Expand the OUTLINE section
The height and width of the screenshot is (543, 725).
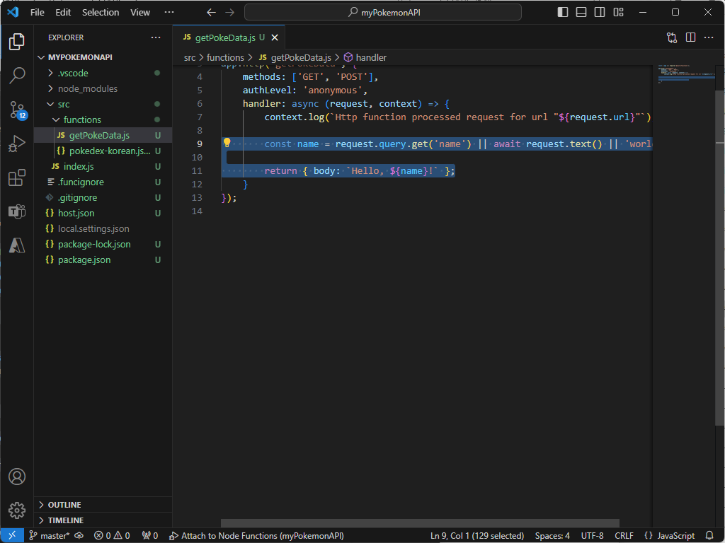point(103,505)
